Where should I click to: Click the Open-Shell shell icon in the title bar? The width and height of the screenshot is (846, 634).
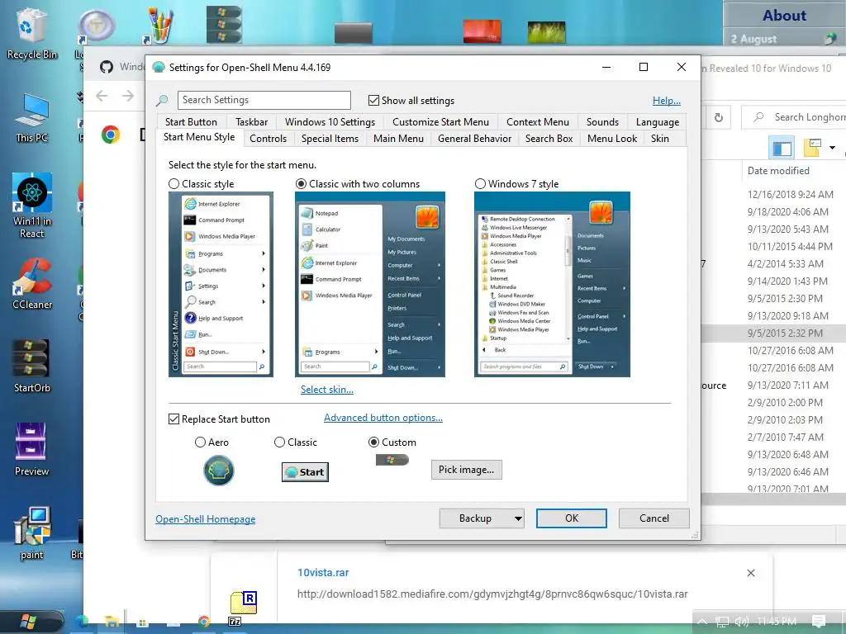158,67
